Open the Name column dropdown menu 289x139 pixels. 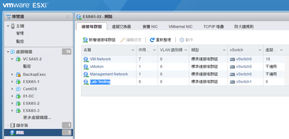(x=133, y=50)
